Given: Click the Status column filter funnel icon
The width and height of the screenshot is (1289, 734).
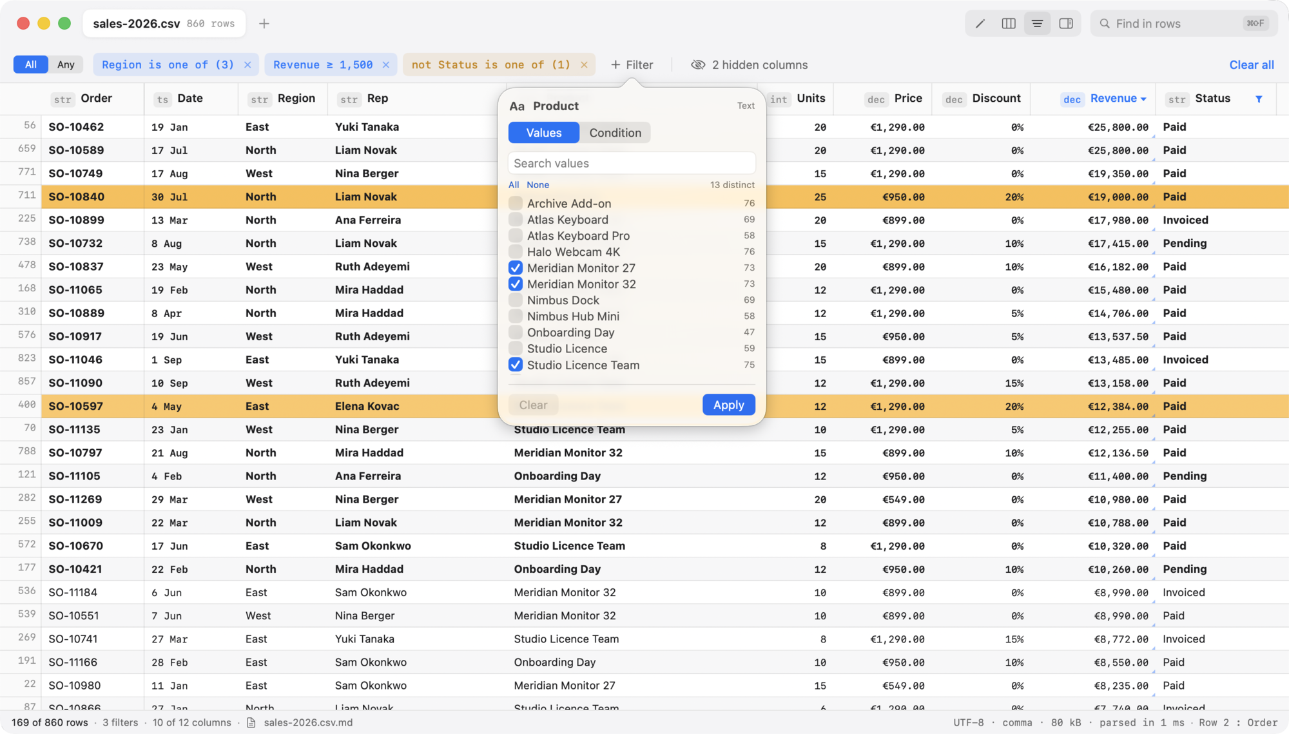Looking at the screenshot, I should tap(1259, 99).
